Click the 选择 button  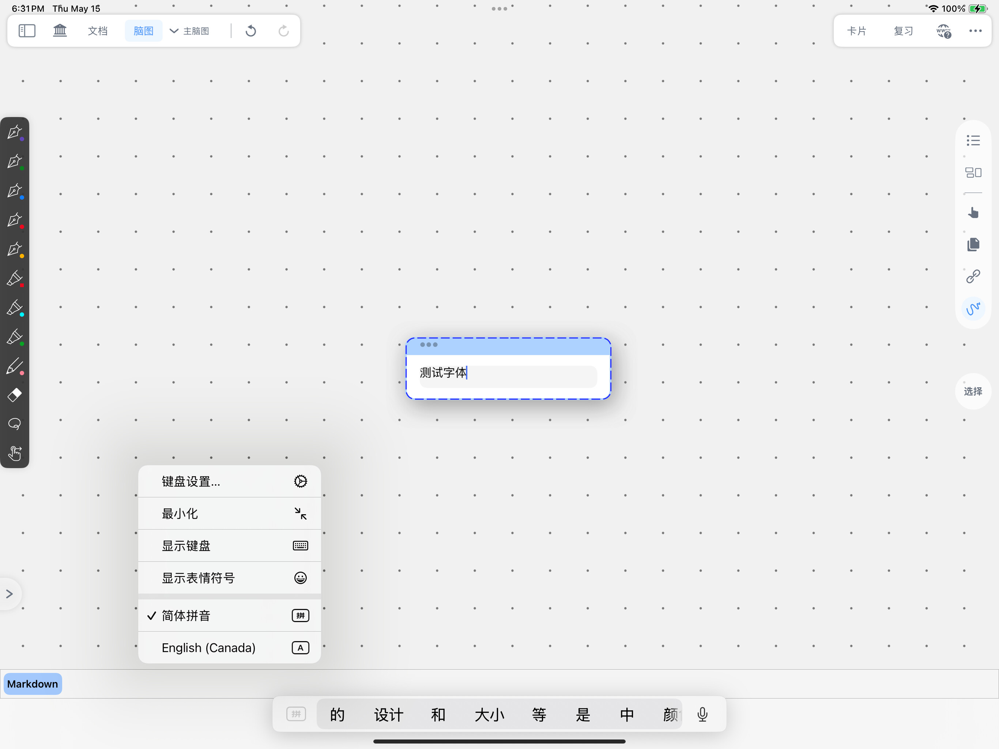(973, 391)
